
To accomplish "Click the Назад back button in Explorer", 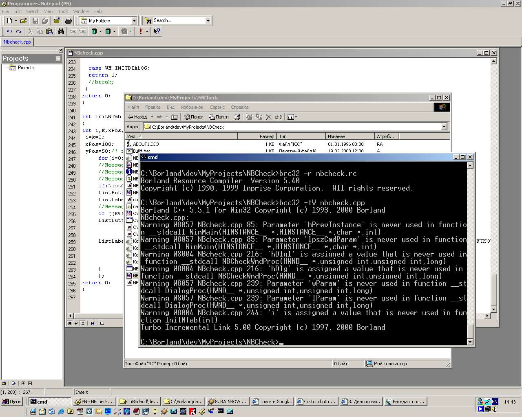I will tap(137, 117).
